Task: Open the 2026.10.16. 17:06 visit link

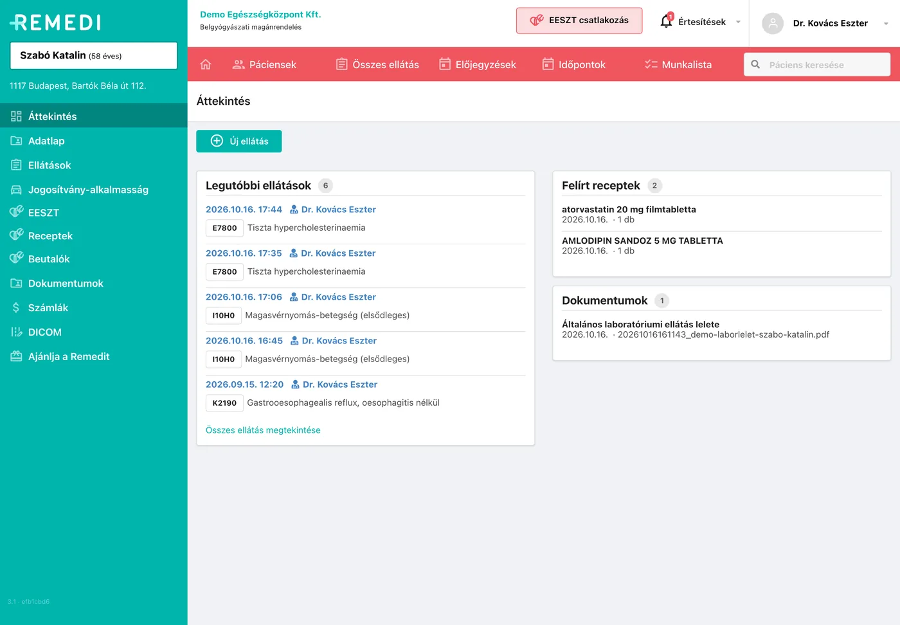Action: click(244, 297)
